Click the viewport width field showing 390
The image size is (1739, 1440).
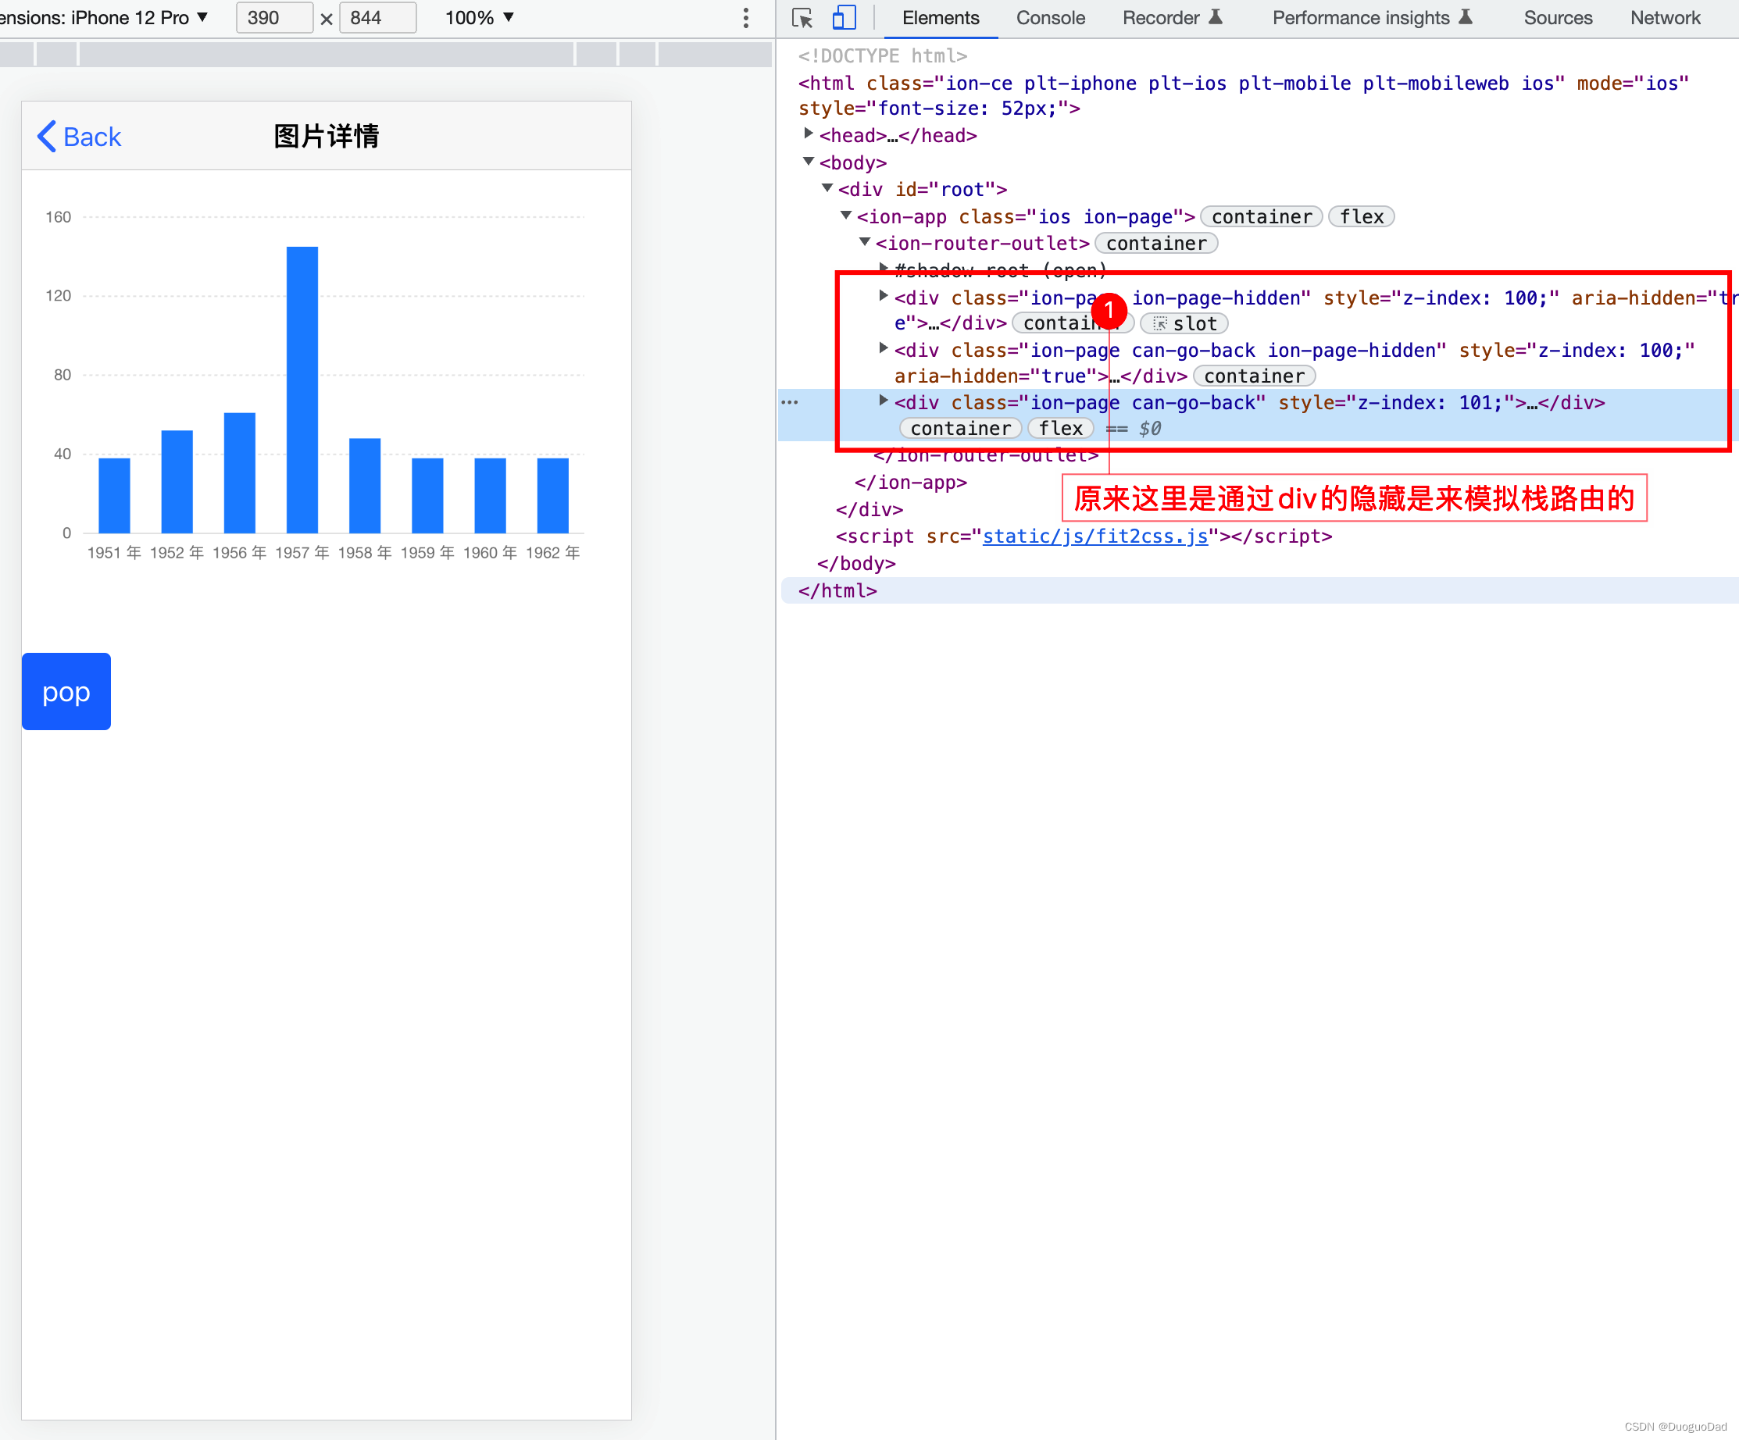[273, 17]
